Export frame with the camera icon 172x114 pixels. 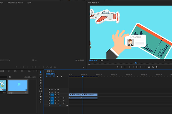point(156,67)
